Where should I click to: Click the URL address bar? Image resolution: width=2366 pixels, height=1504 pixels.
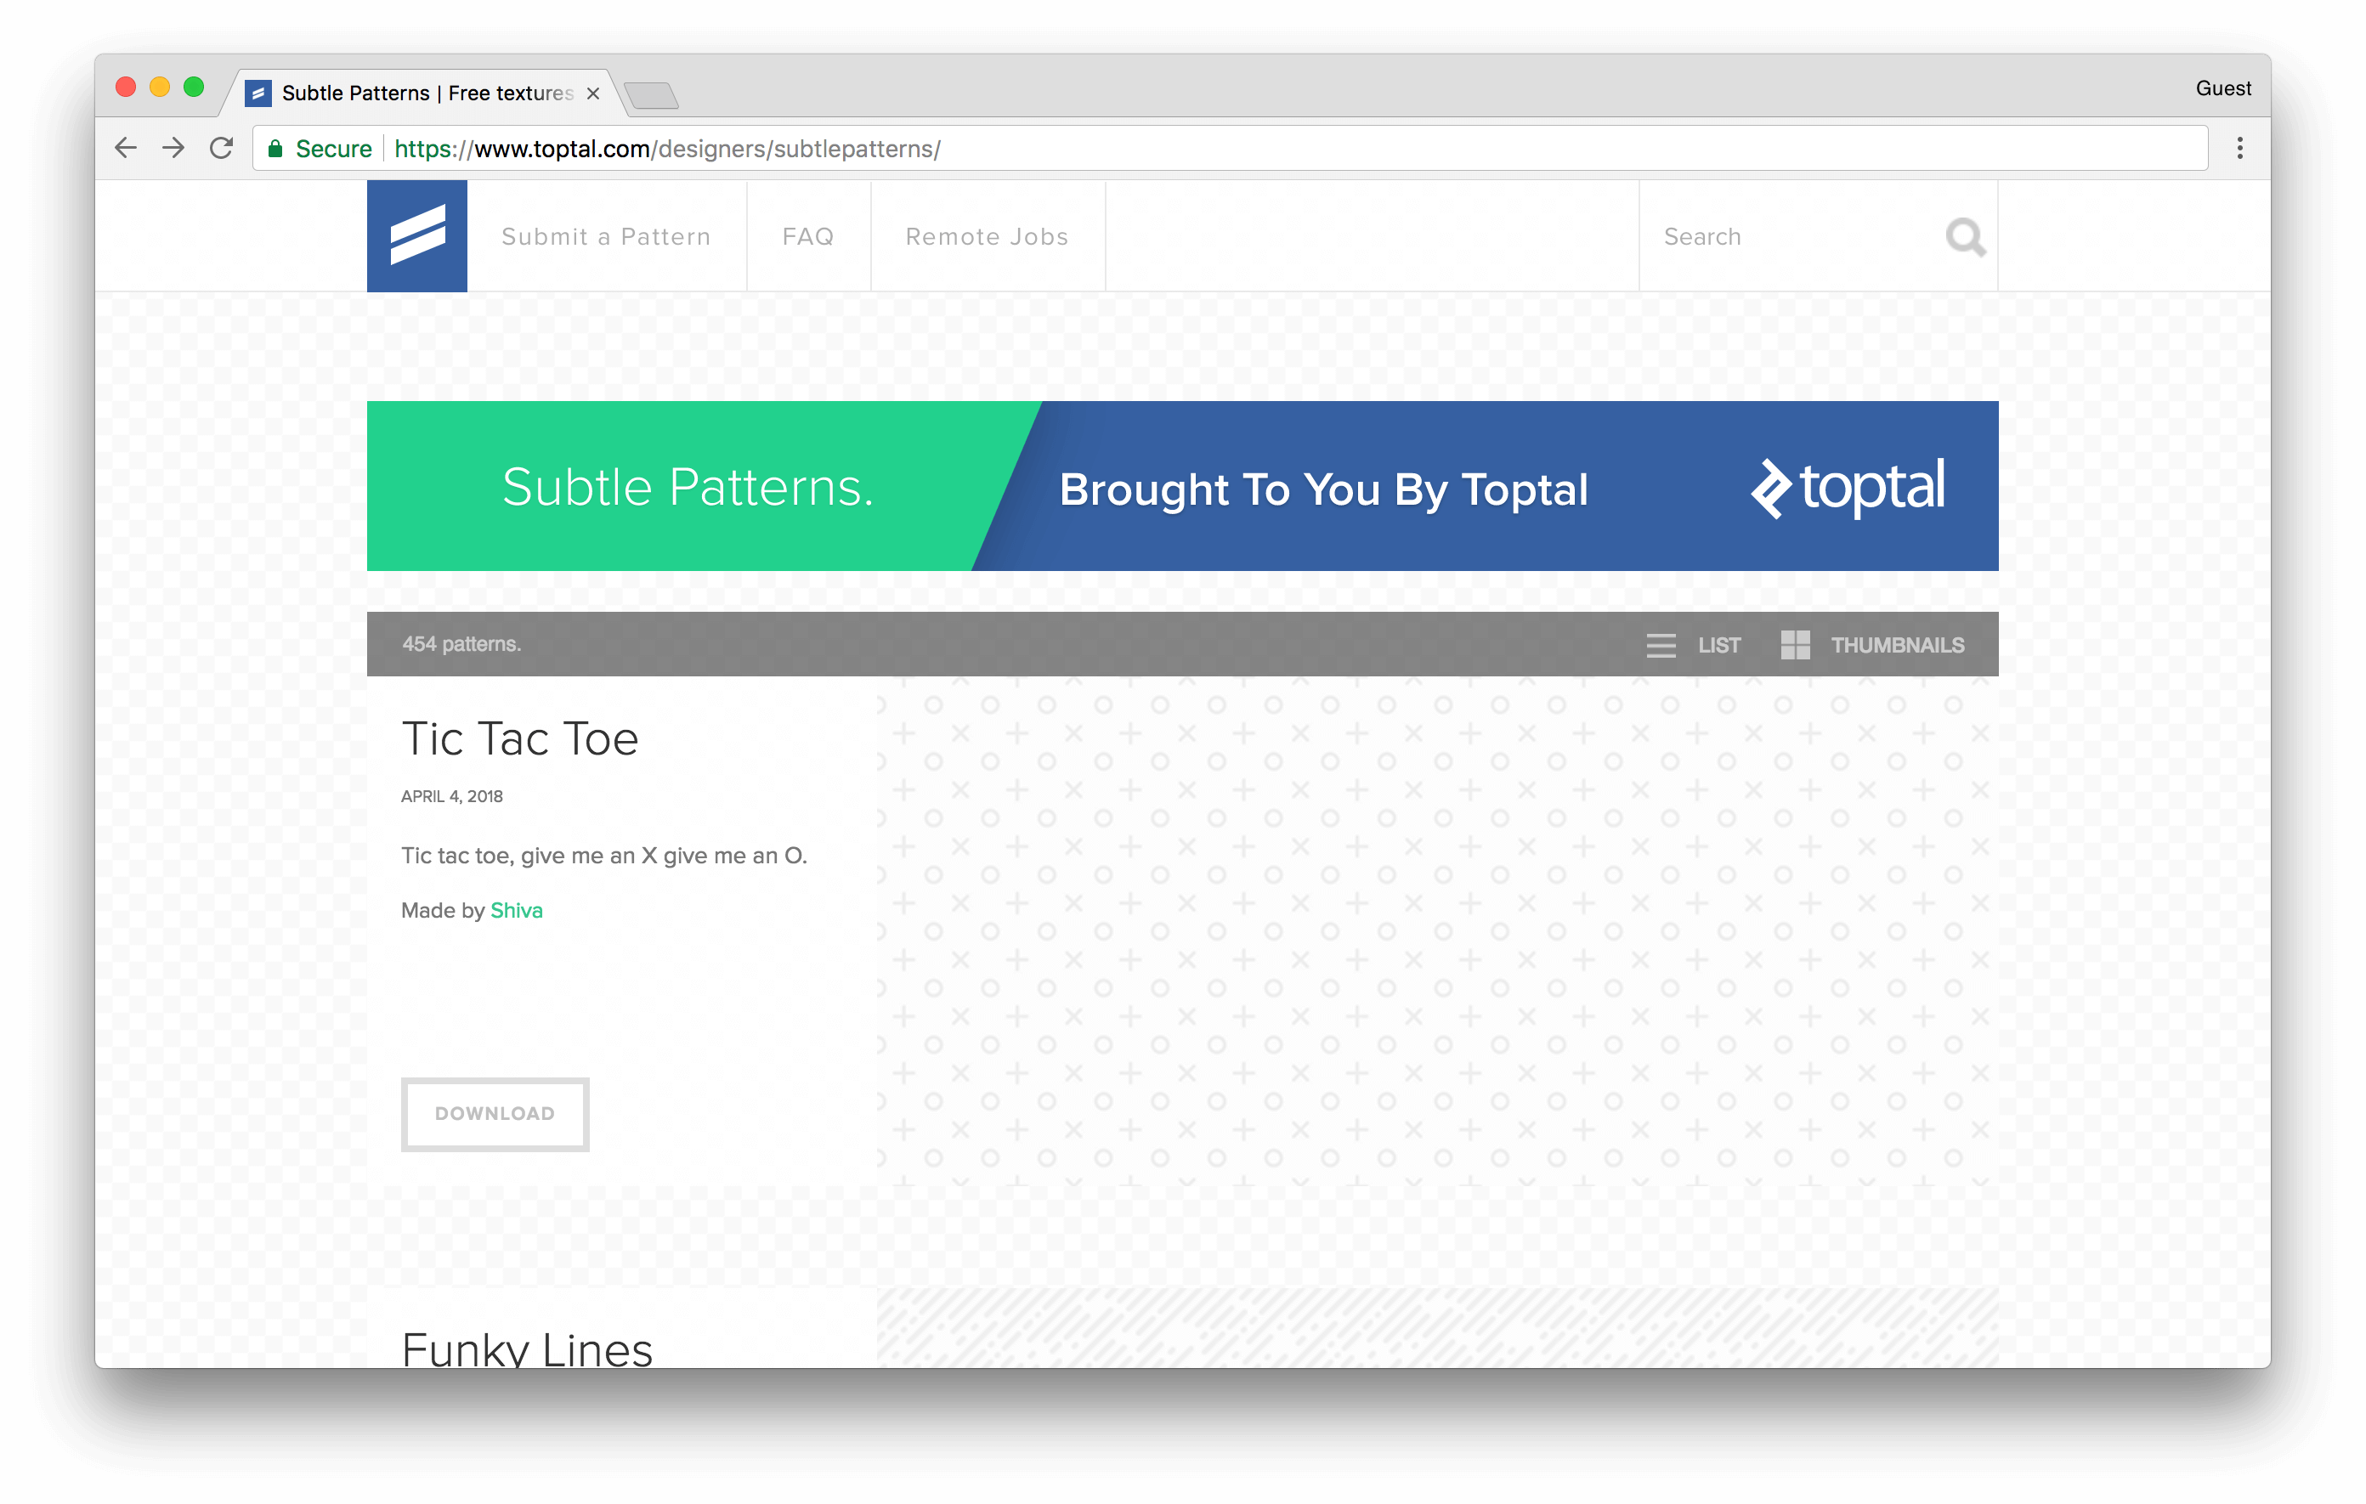click(x=1277, y=149)
